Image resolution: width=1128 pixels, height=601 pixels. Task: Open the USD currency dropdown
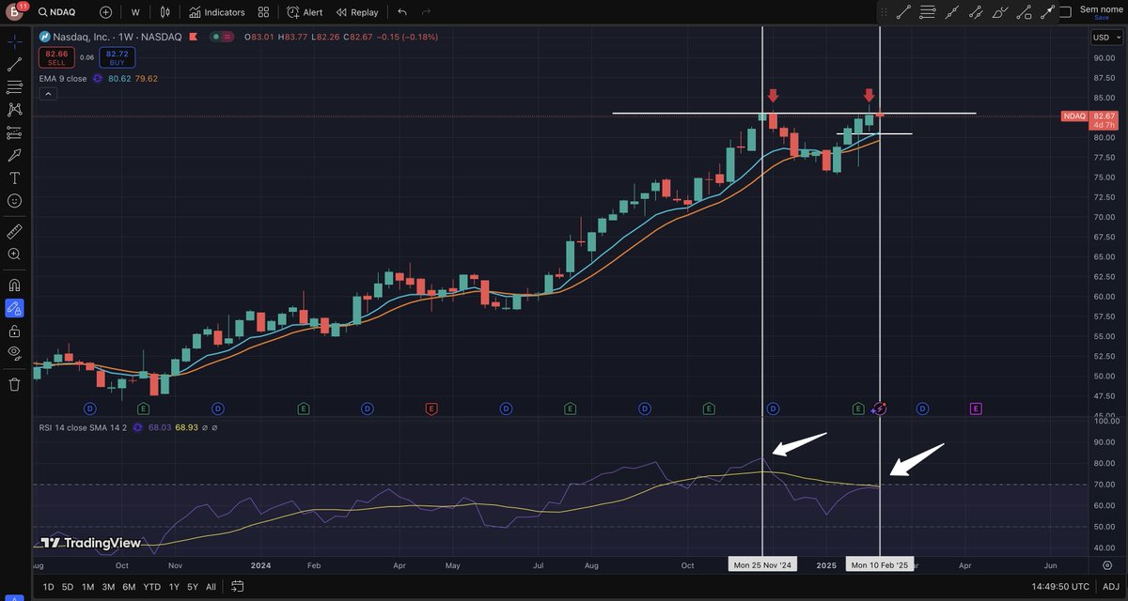point(1105,38)
